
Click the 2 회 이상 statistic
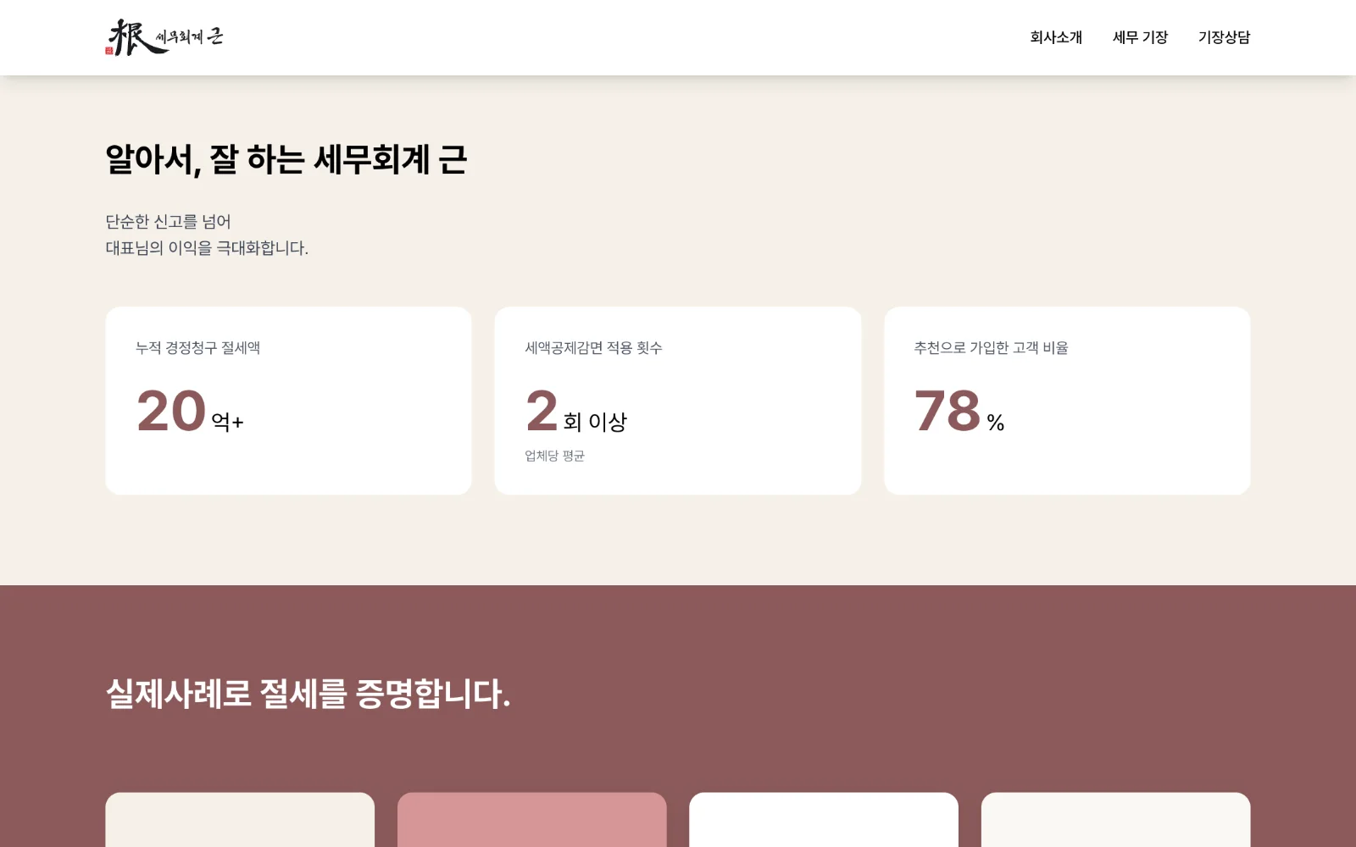pos(576,412)
